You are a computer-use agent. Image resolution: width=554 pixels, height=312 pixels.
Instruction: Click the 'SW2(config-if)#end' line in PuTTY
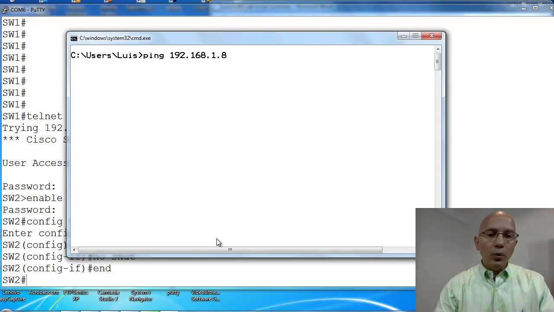[x=57, y=269]
